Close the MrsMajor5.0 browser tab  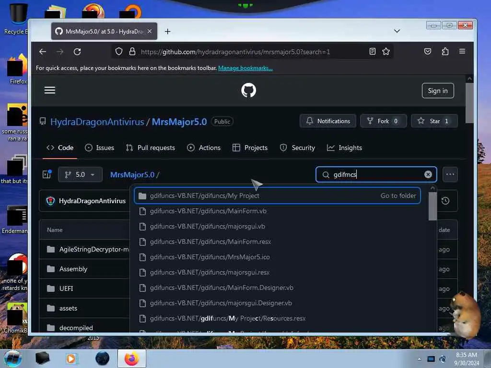pos(150,31)
